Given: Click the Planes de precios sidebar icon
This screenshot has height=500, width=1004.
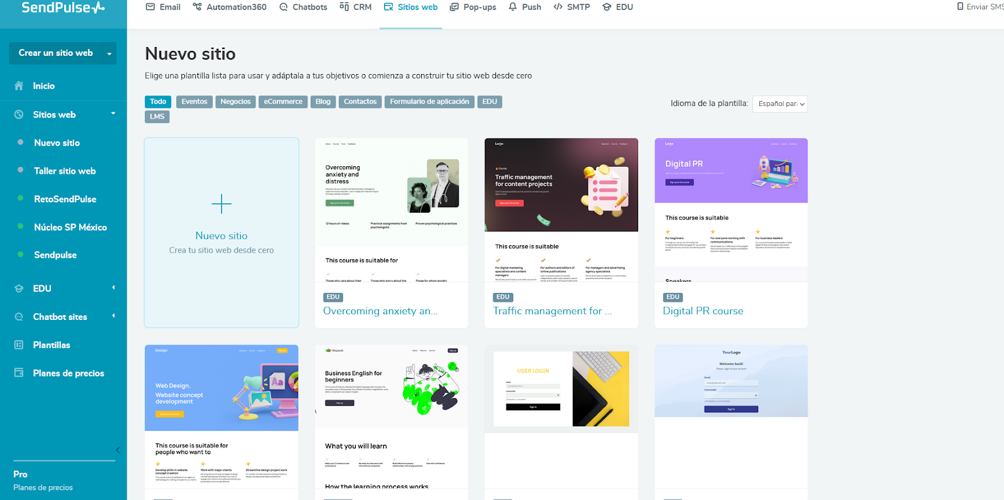Looking at the screenshot, I should pos(19,373).
